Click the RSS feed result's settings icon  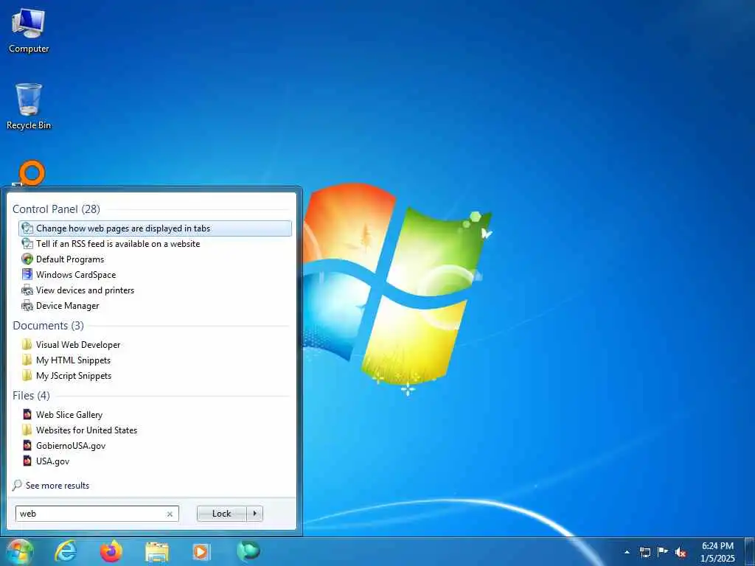pyautogui.click(x=27, y=243)
